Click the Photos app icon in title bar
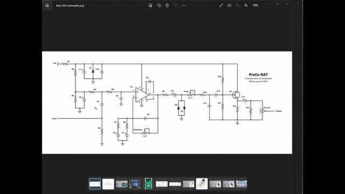This screenshot has width=345, height=194. click(x=47, y=5)
